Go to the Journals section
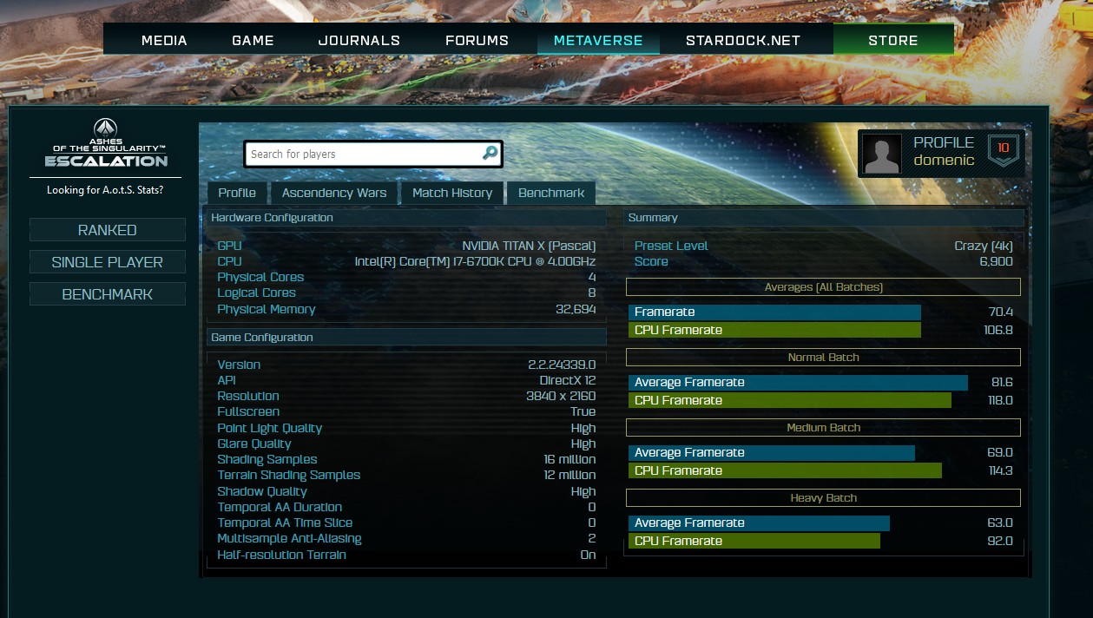 [x=359, y=40]
